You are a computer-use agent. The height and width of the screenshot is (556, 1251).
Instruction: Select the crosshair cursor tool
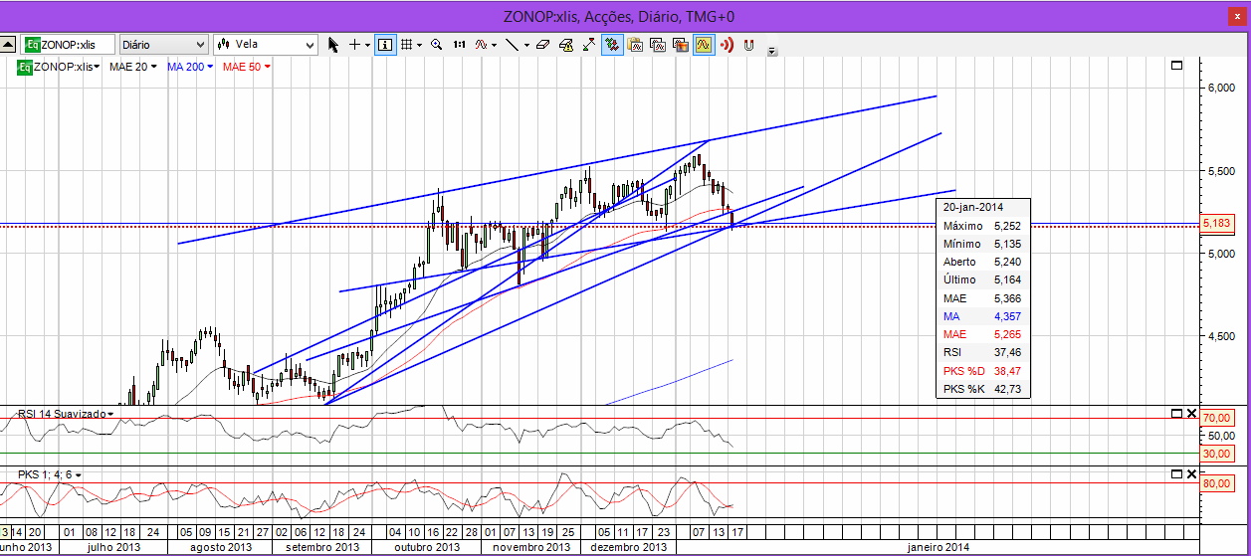pos(353,45)
